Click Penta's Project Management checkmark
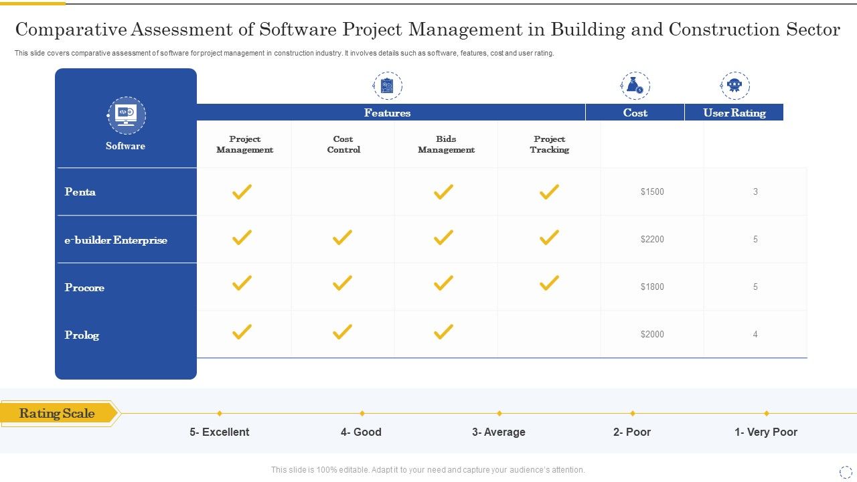857x482 pixels. 242,192
